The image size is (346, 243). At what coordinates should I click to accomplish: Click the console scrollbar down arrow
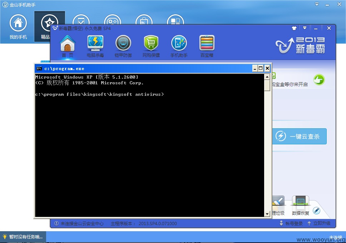(x=267, y=214)
